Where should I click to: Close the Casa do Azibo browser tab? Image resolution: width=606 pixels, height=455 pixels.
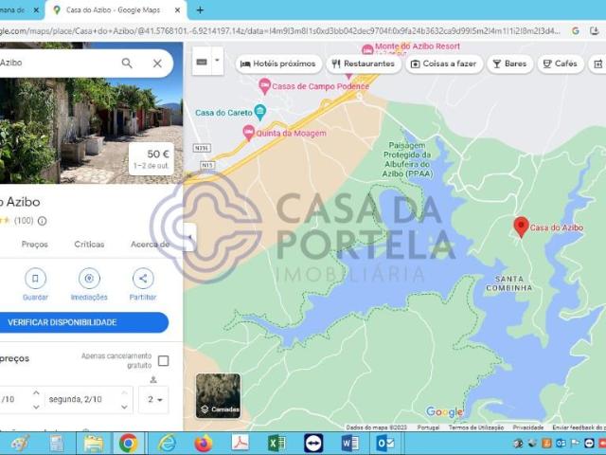[177, 10]
